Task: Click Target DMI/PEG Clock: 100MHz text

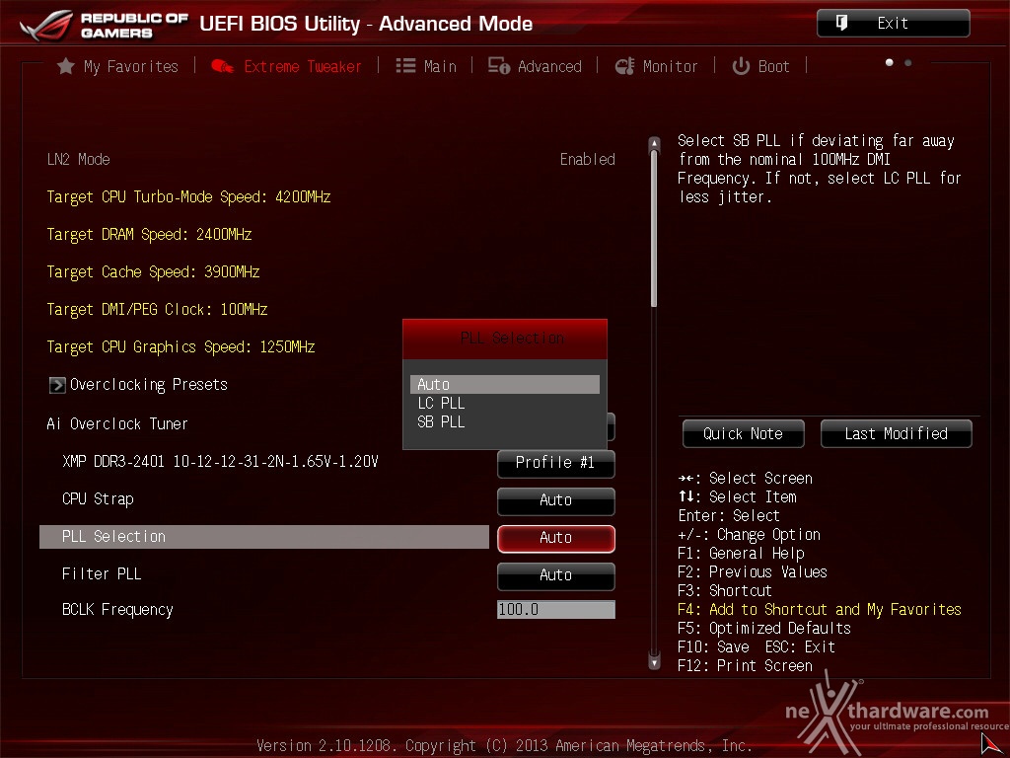Action: click(157, 309)
